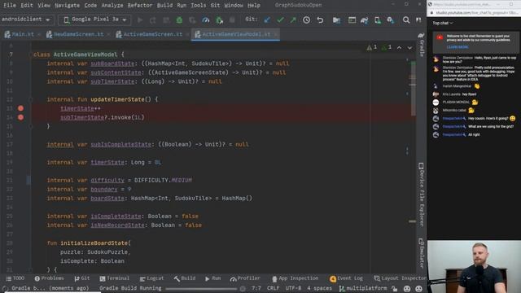Click Git Push green arrow
The height and width of the screenshot is (293, 521).
[x=293, y=20]
